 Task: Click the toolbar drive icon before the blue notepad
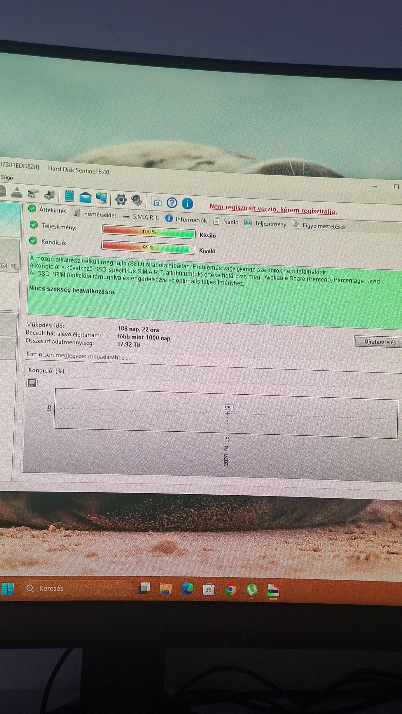pos(49,195)
